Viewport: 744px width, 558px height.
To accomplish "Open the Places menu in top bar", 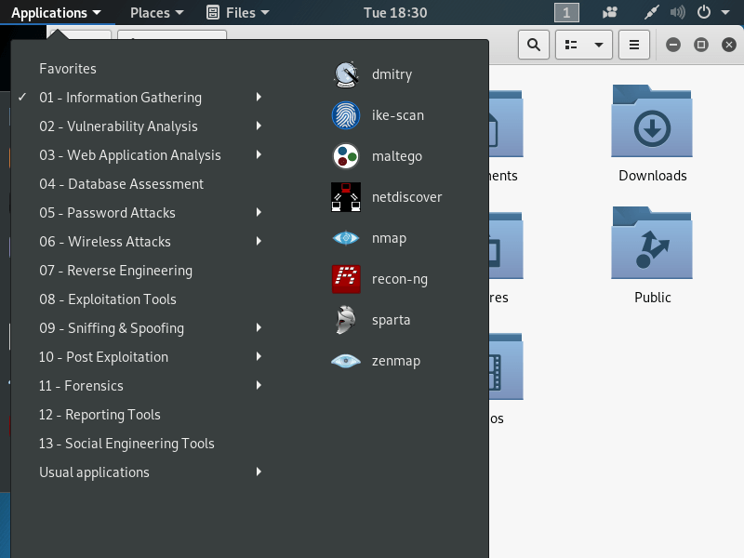I will (156, 13).
